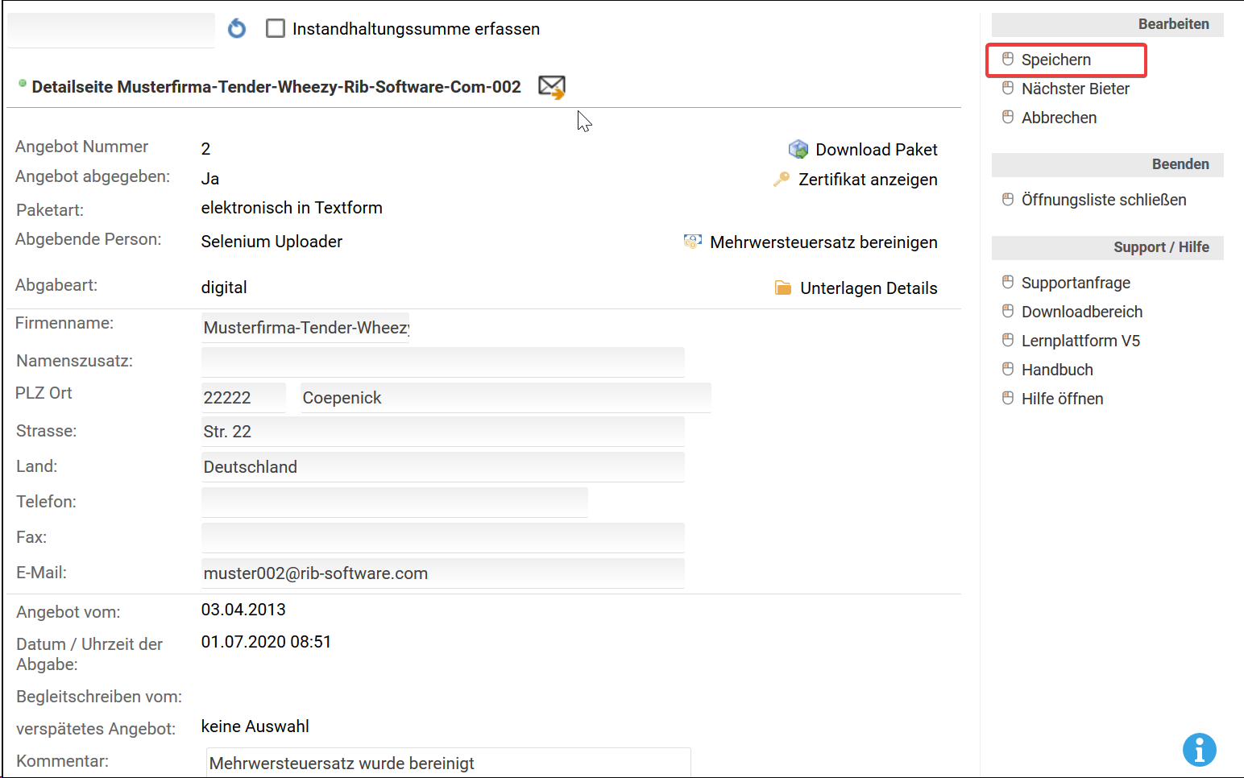Click mouse icon beside Speichern
Screen dimensions: 1244x778
[x=1008, y=59]
